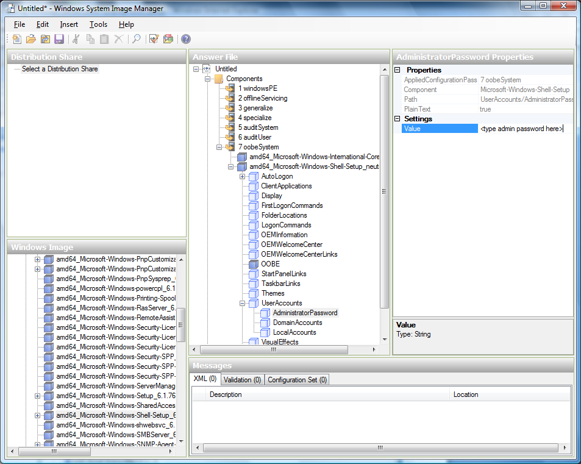This screenshot has width=581, height=464.
Task: Switch to the Validation (0) tab
Action: point(242,379)
